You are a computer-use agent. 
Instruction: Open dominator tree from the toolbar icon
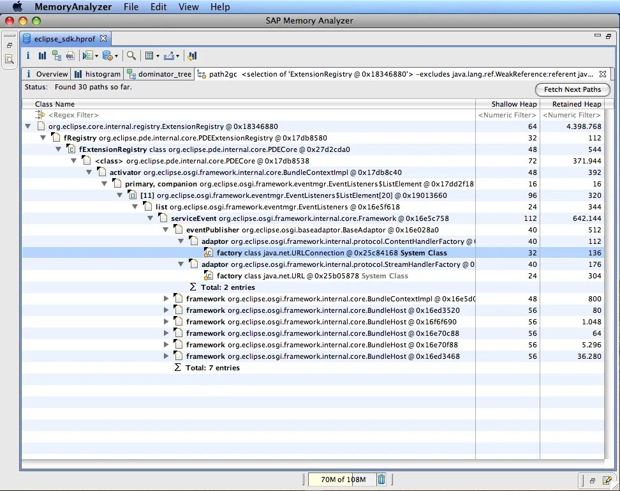(x=57, y=56)
